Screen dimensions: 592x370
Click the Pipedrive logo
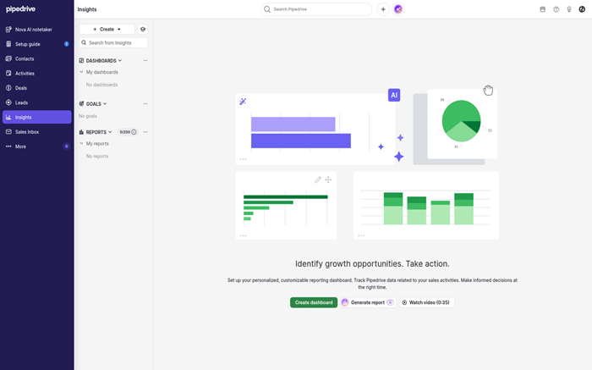(21, 9)
